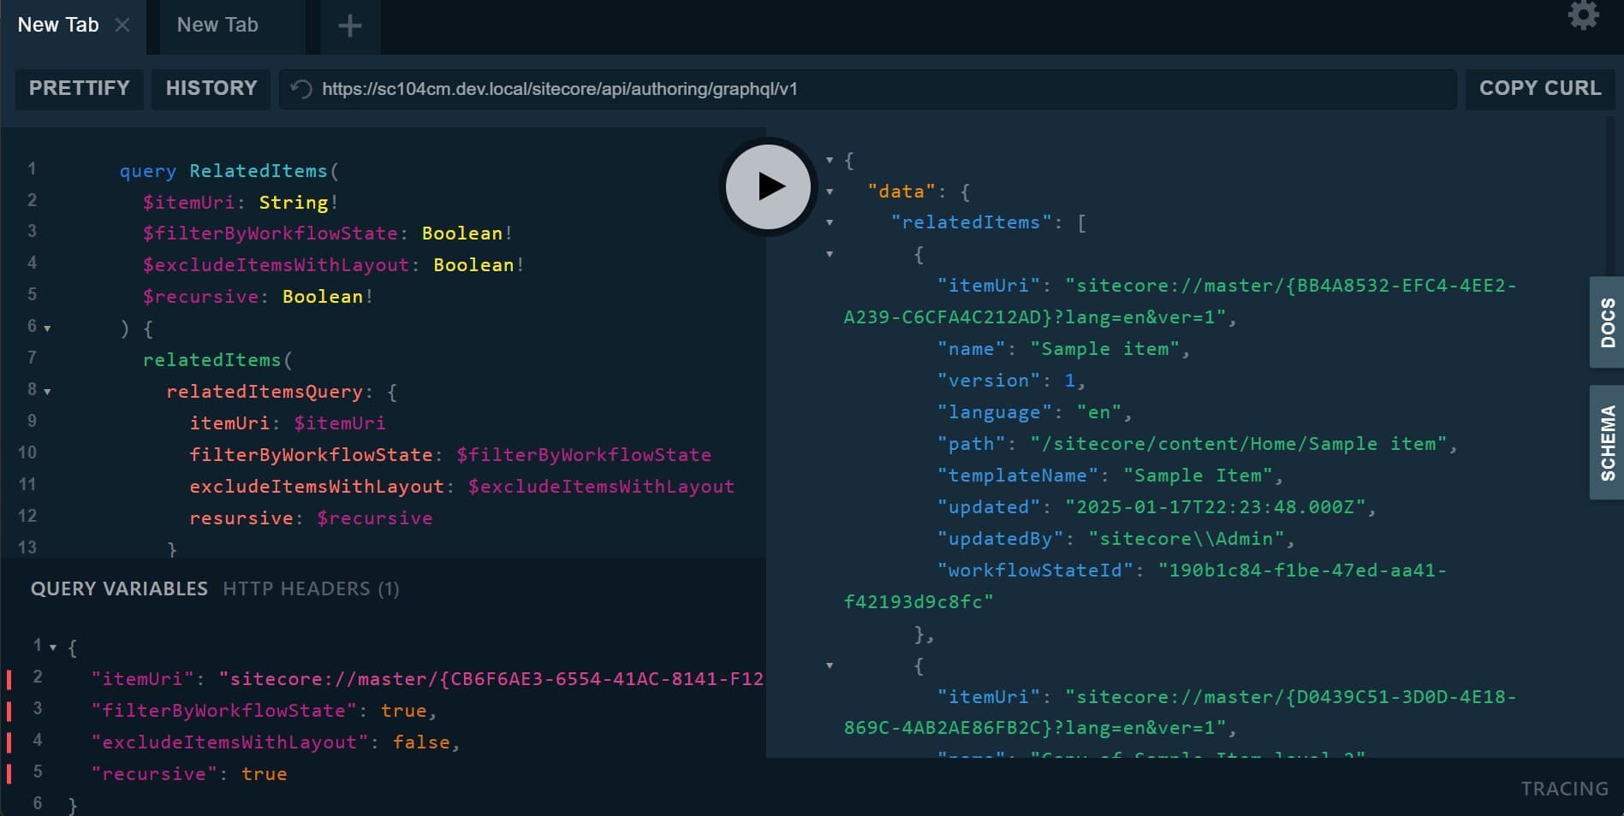Open the settings gear icon
Image resolution: width=1624 pixels, height=816 pixels.
[x=1583, y=15]
